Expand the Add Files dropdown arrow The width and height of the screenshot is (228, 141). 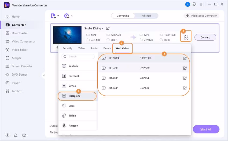(x=58, y=16)
